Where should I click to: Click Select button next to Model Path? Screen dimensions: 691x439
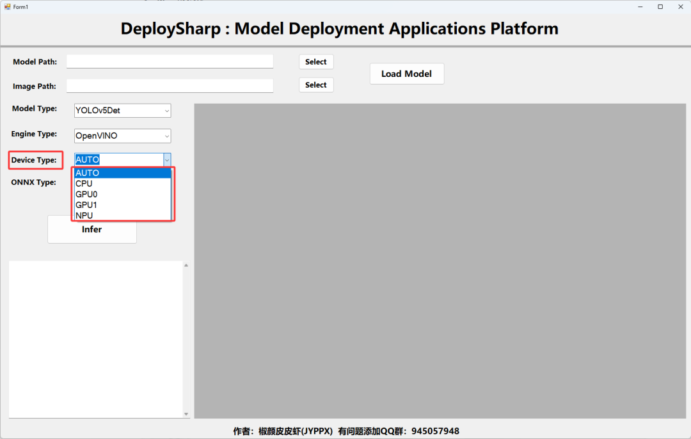tap(316, 61)
